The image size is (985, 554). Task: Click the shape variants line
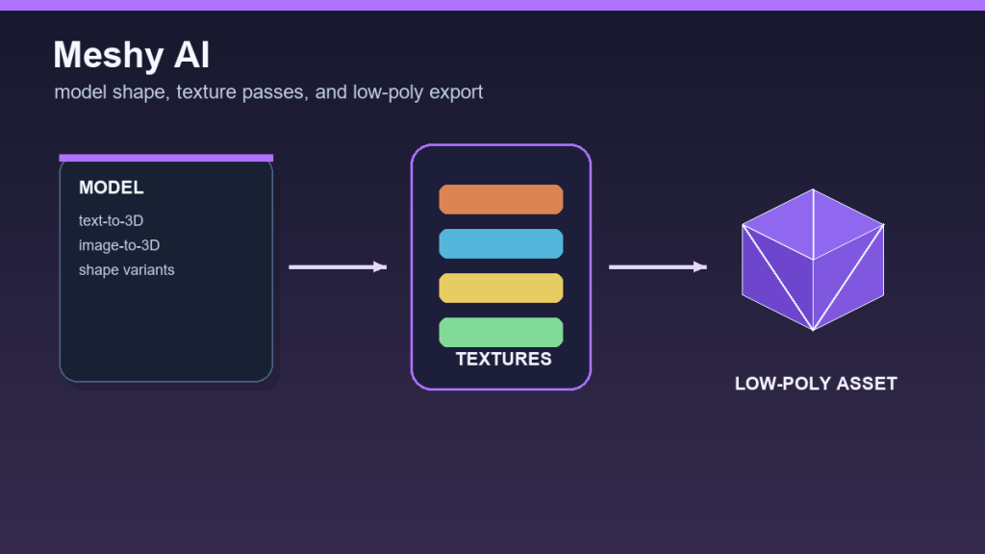126,269
